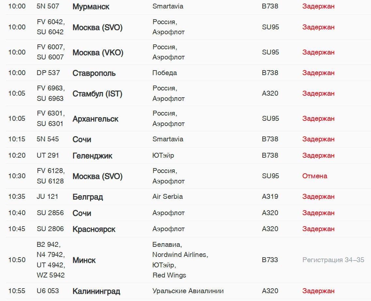This screenshot has width=371, height=301.
Task: Click the Air Serbia airline name
Action: 167,197
